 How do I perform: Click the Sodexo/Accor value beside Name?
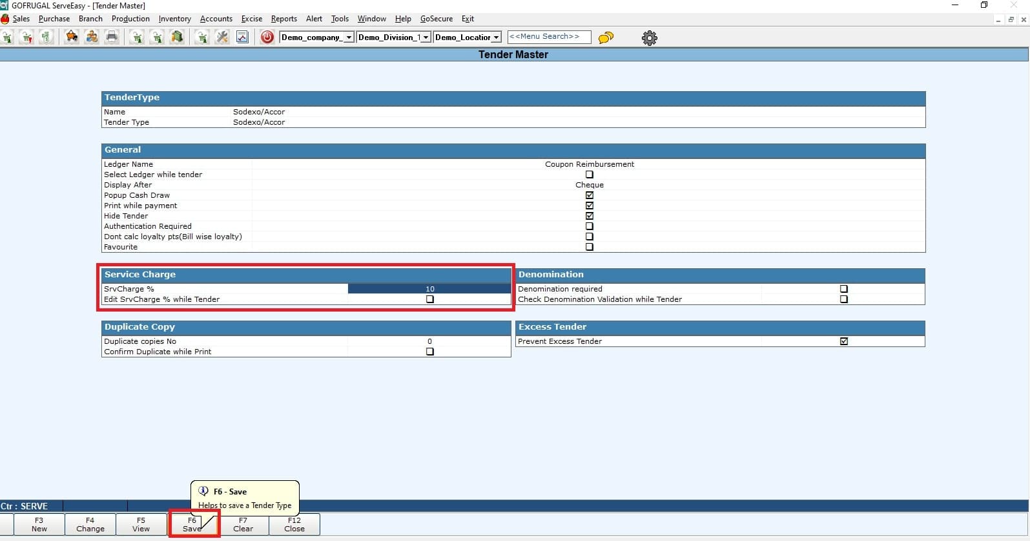pyautogui.click(x=259, y=112)
